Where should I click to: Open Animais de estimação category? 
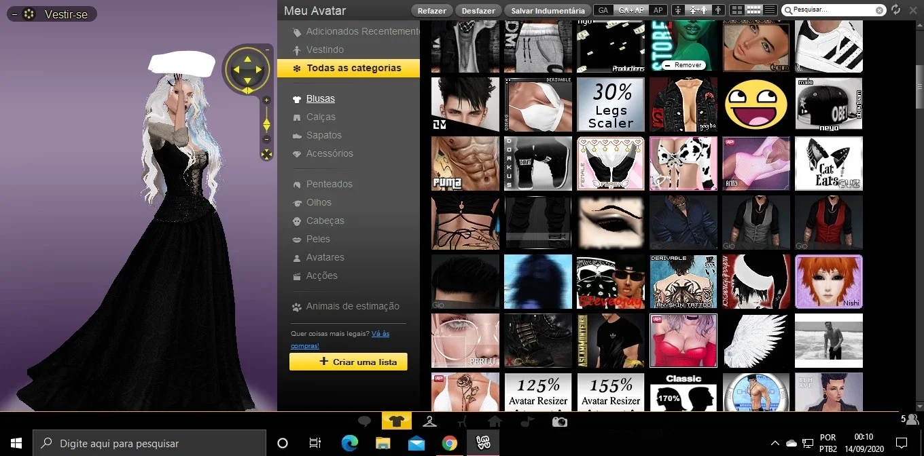pos(346,306)
